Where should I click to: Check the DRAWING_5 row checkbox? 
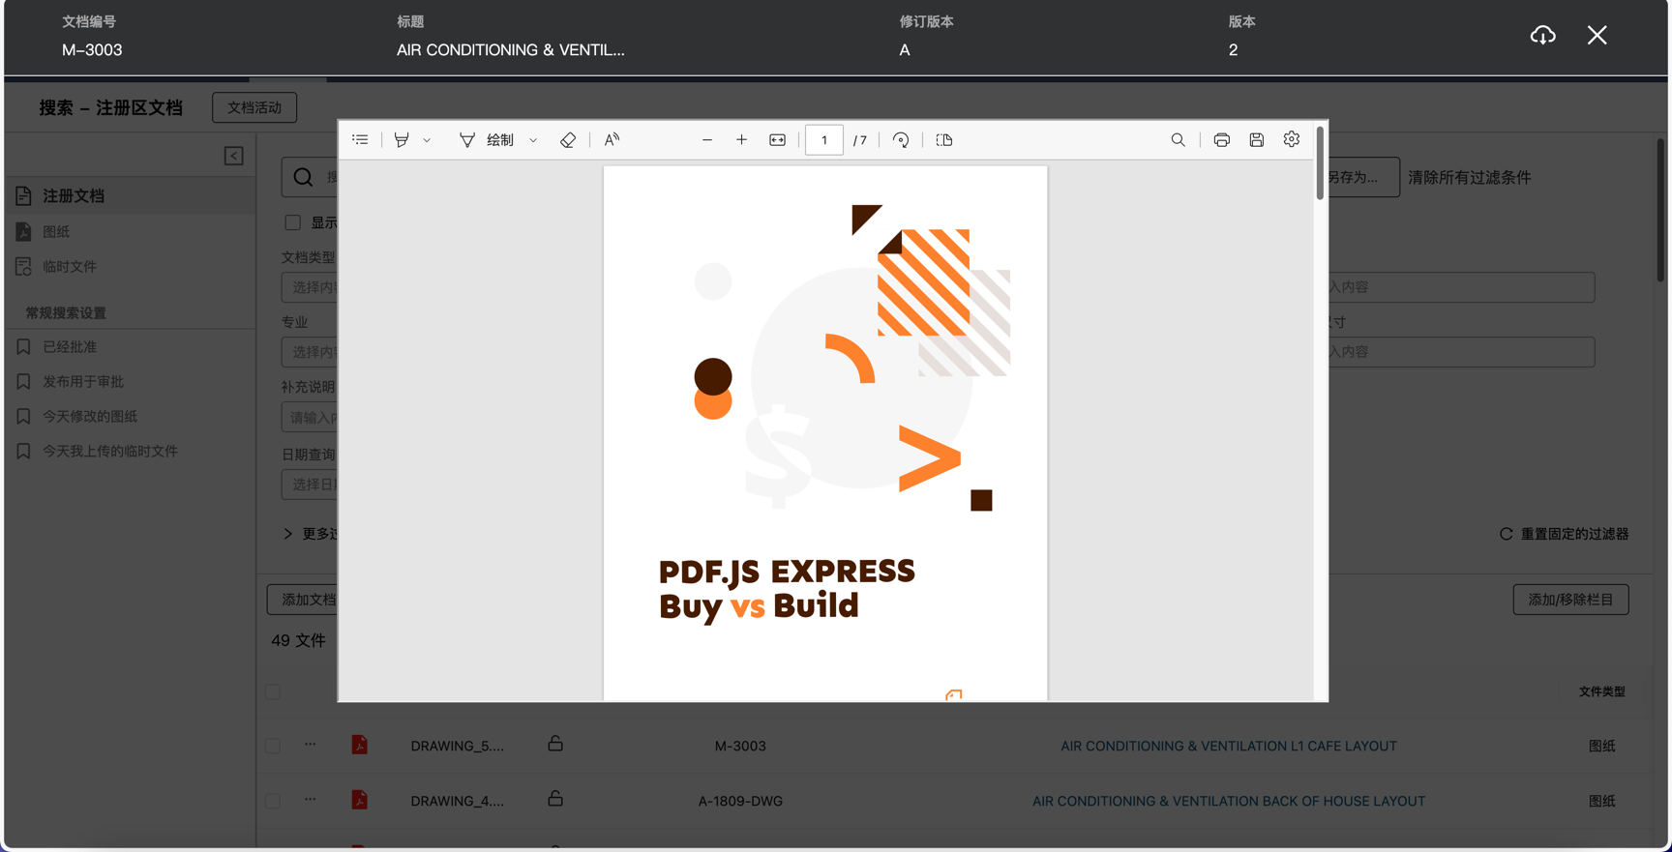tap(273, 746)
